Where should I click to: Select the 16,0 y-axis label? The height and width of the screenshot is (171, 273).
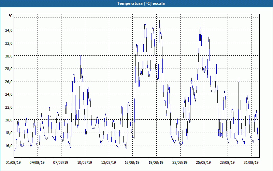pos(9,146)
